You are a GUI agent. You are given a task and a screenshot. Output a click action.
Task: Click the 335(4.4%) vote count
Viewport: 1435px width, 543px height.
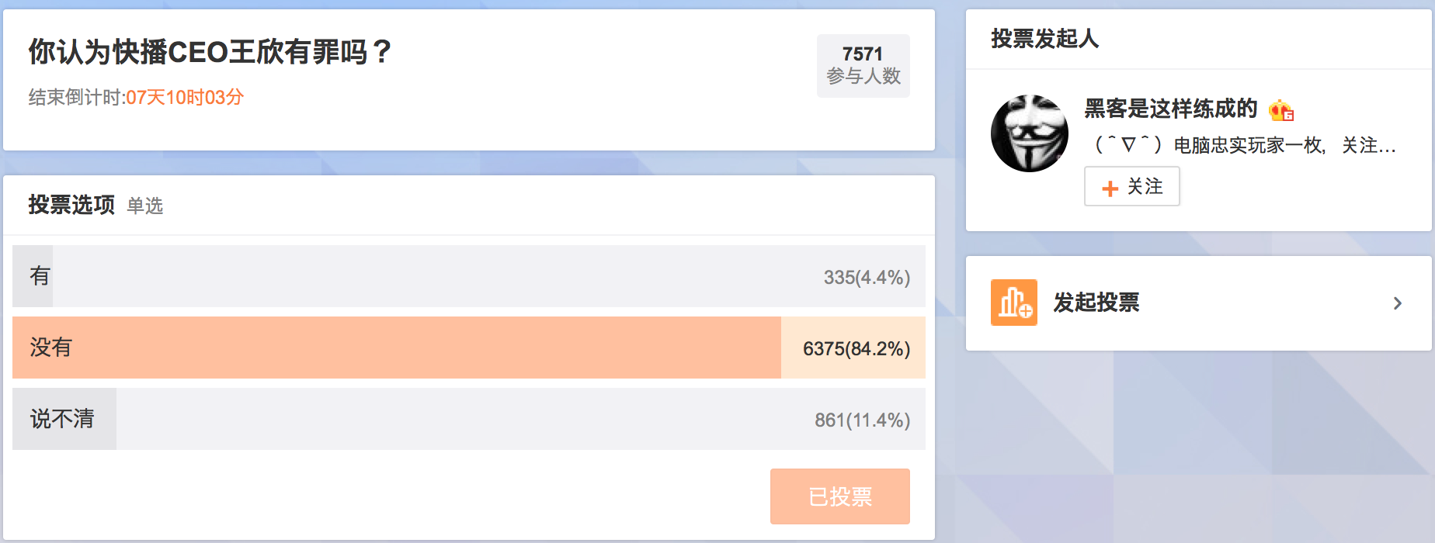click(x=866, y=278)
